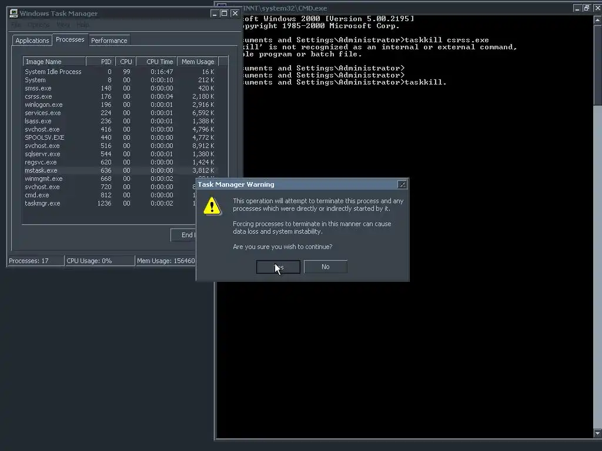The width and height of the screenshot is (602, 451).
Task: Sort by the CPU Time column header
Action: [156, 62]
